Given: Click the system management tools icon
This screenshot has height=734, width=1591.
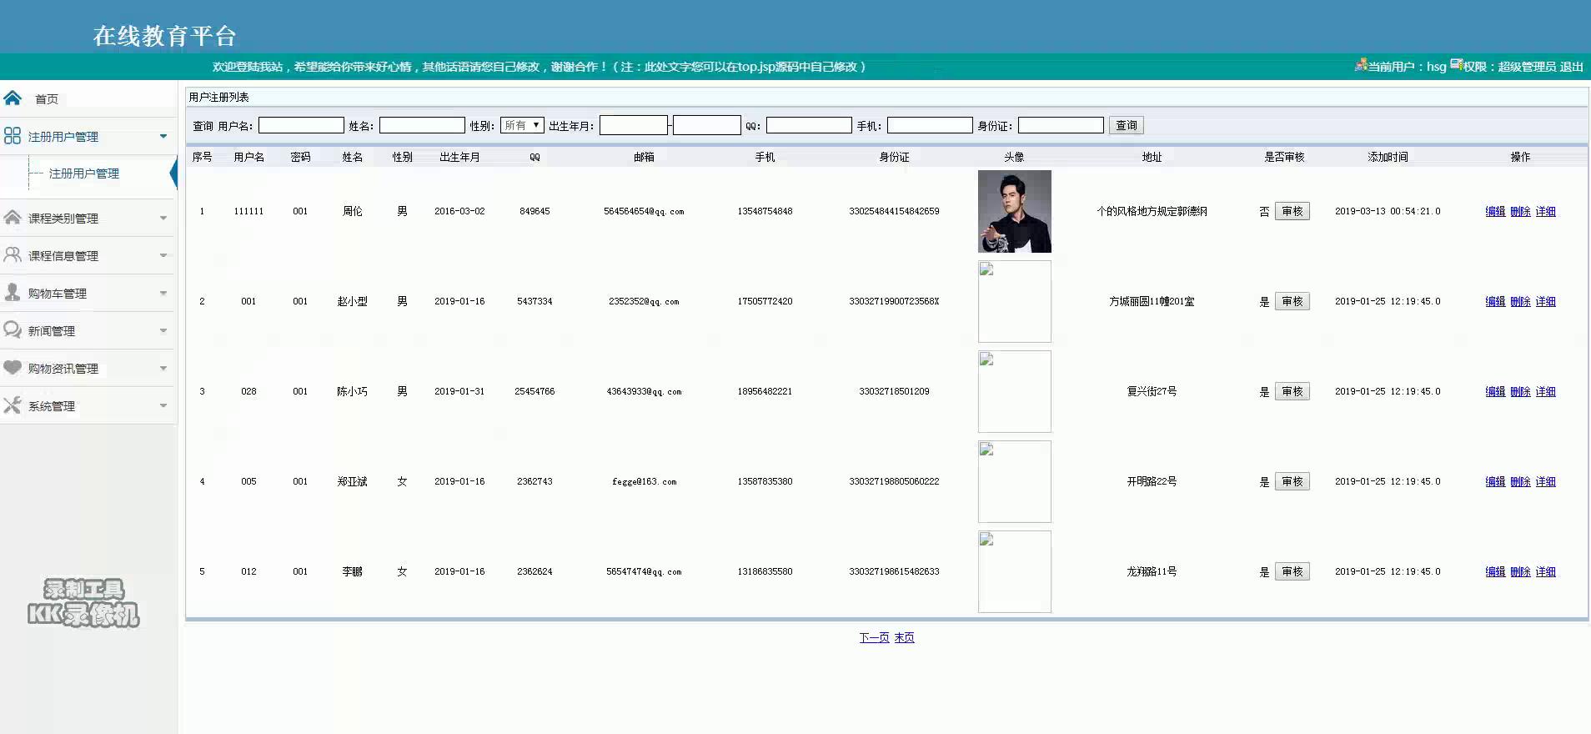Looking at the screenshot, I should tap(13, 405).
